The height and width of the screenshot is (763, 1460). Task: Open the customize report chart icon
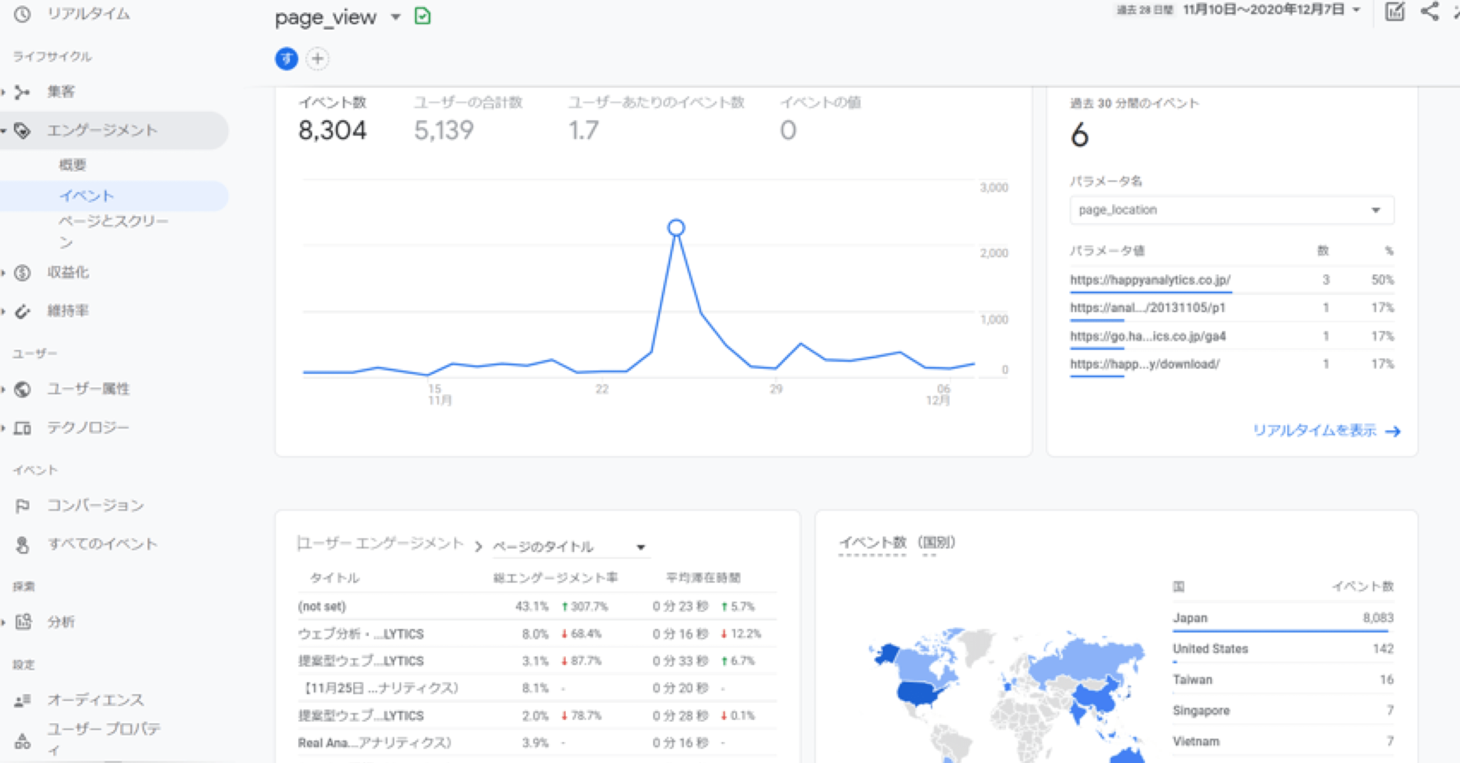pos(1395,11)
